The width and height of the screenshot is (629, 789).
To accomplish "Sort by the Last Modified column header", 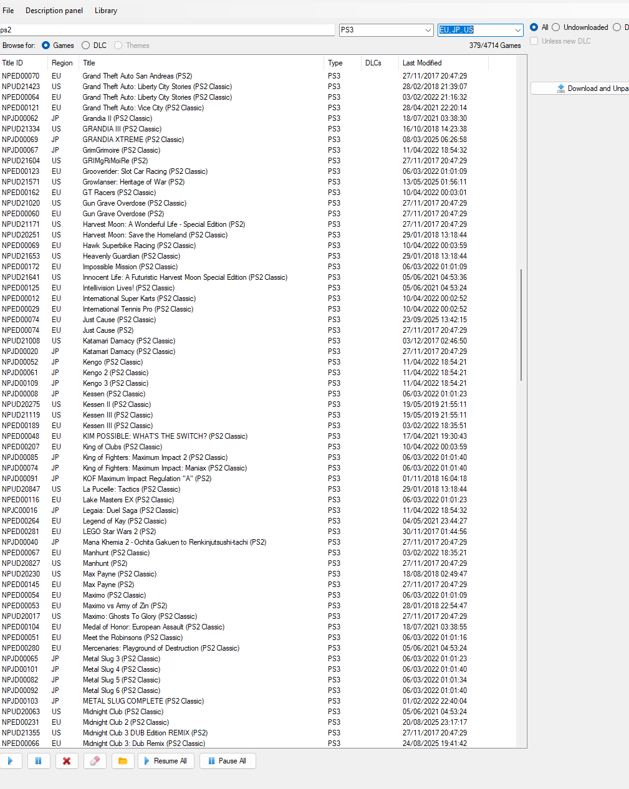I will (x=443, y=63).
